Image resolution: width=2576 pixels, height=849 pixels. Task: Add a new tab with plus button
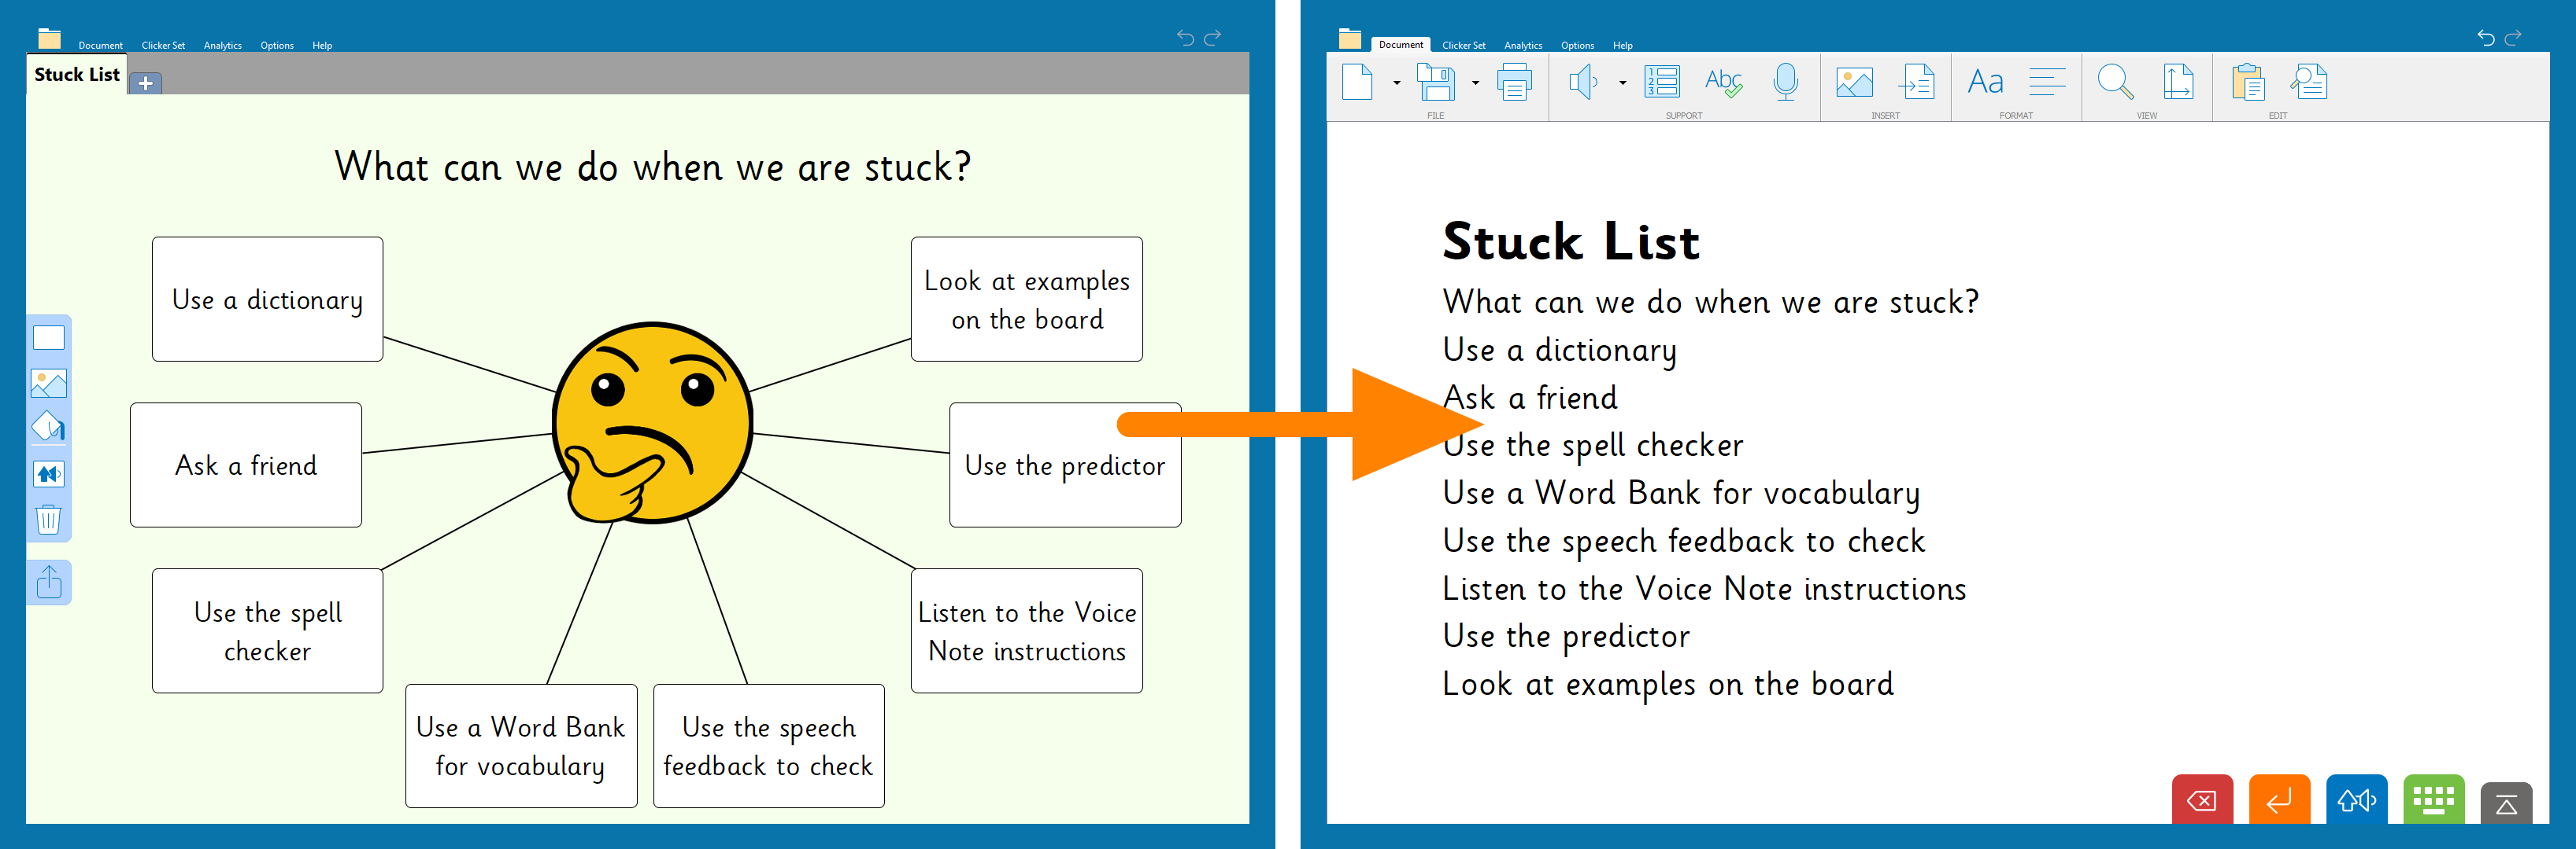146,84
